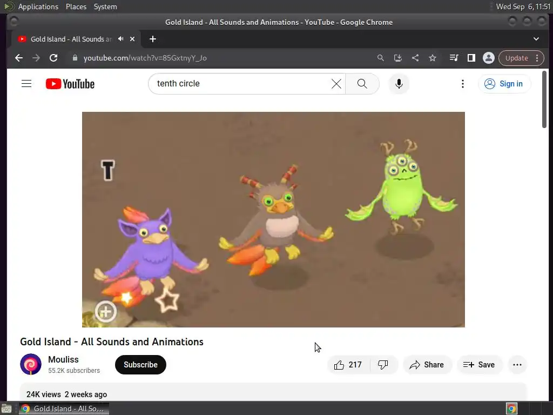Open the Share dialog
This screenshot has width=553, height=415.
427,365
